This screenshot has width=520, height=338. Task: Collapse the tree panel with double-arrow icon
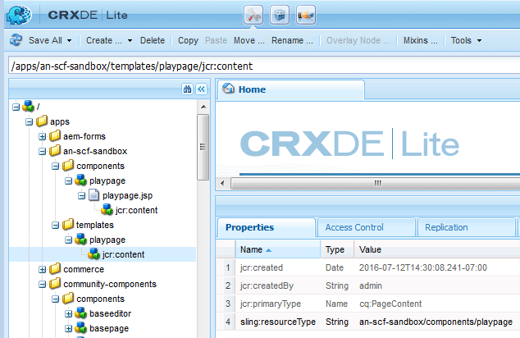click(x=201, y=89)
